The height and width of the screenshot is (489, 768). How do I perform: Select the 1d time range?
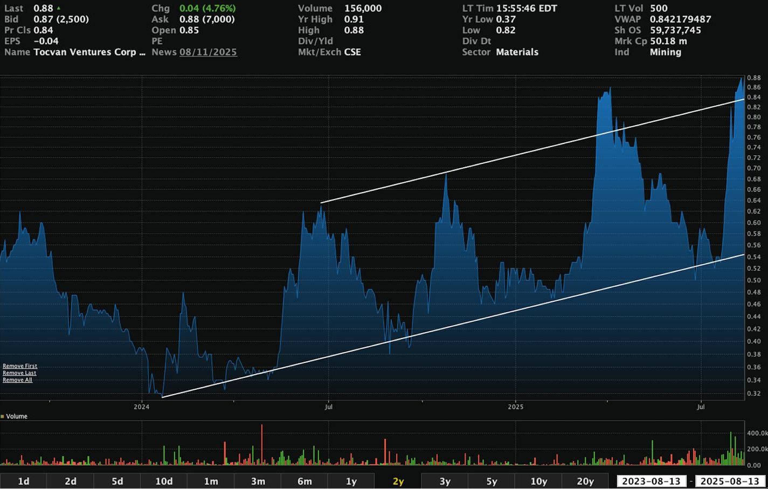[x=24, y=481]
